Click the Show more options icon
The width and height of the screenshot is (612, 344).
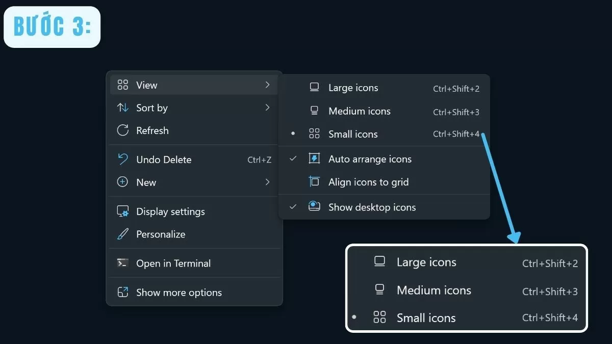[122, 292]
